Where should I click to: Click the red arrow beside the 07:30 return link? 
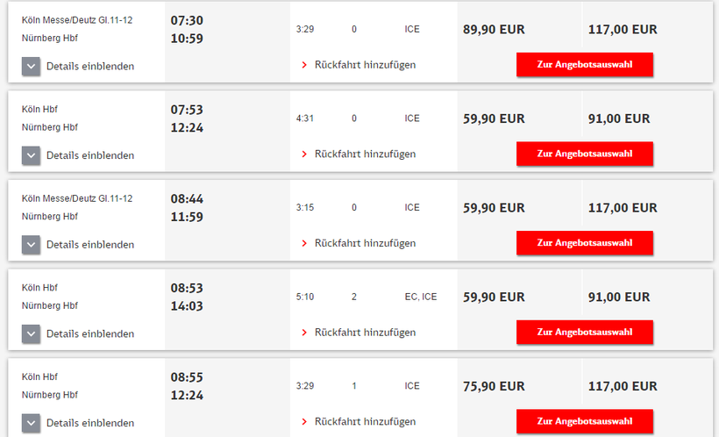[304, 65]
